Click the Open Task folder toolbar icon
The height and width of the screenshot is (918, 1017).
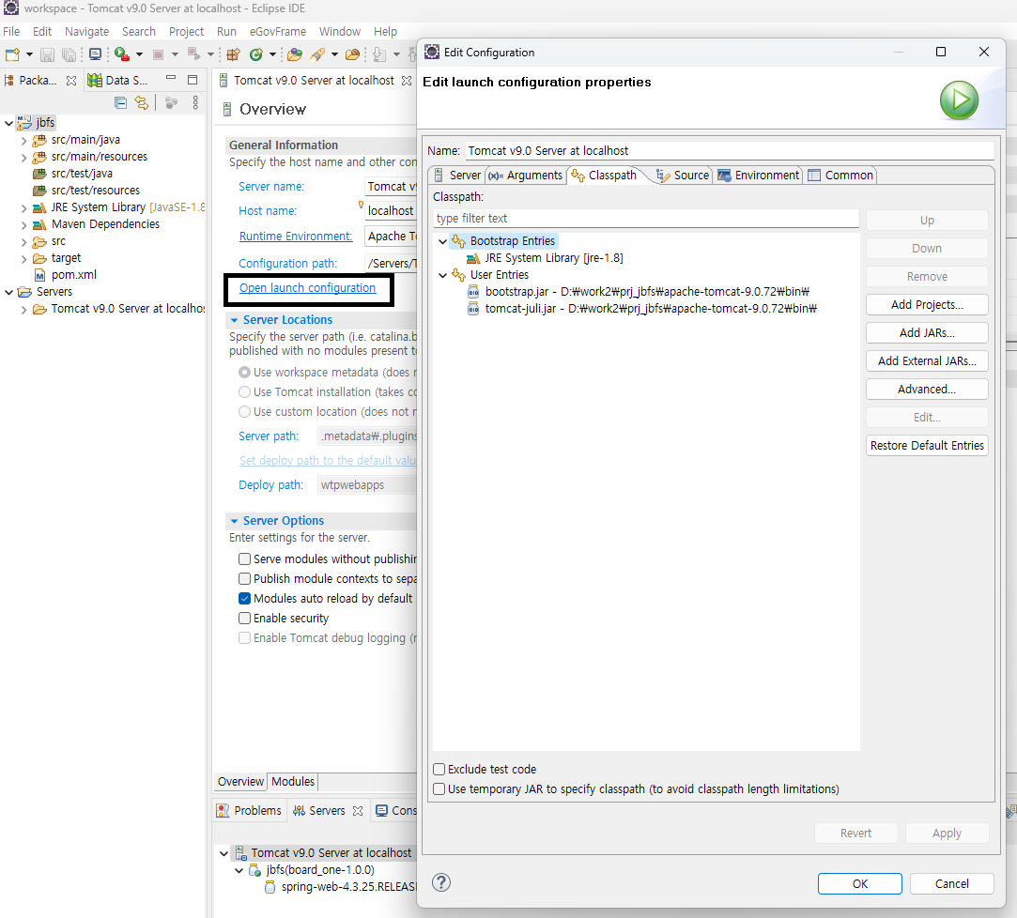pyautogui.click(x=353, y=54)
